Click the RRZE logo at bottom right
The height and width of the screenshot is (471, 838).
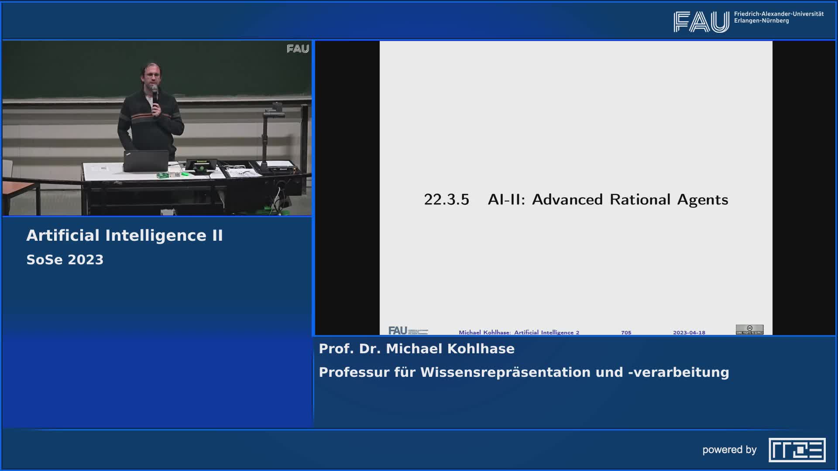[797, 450]
